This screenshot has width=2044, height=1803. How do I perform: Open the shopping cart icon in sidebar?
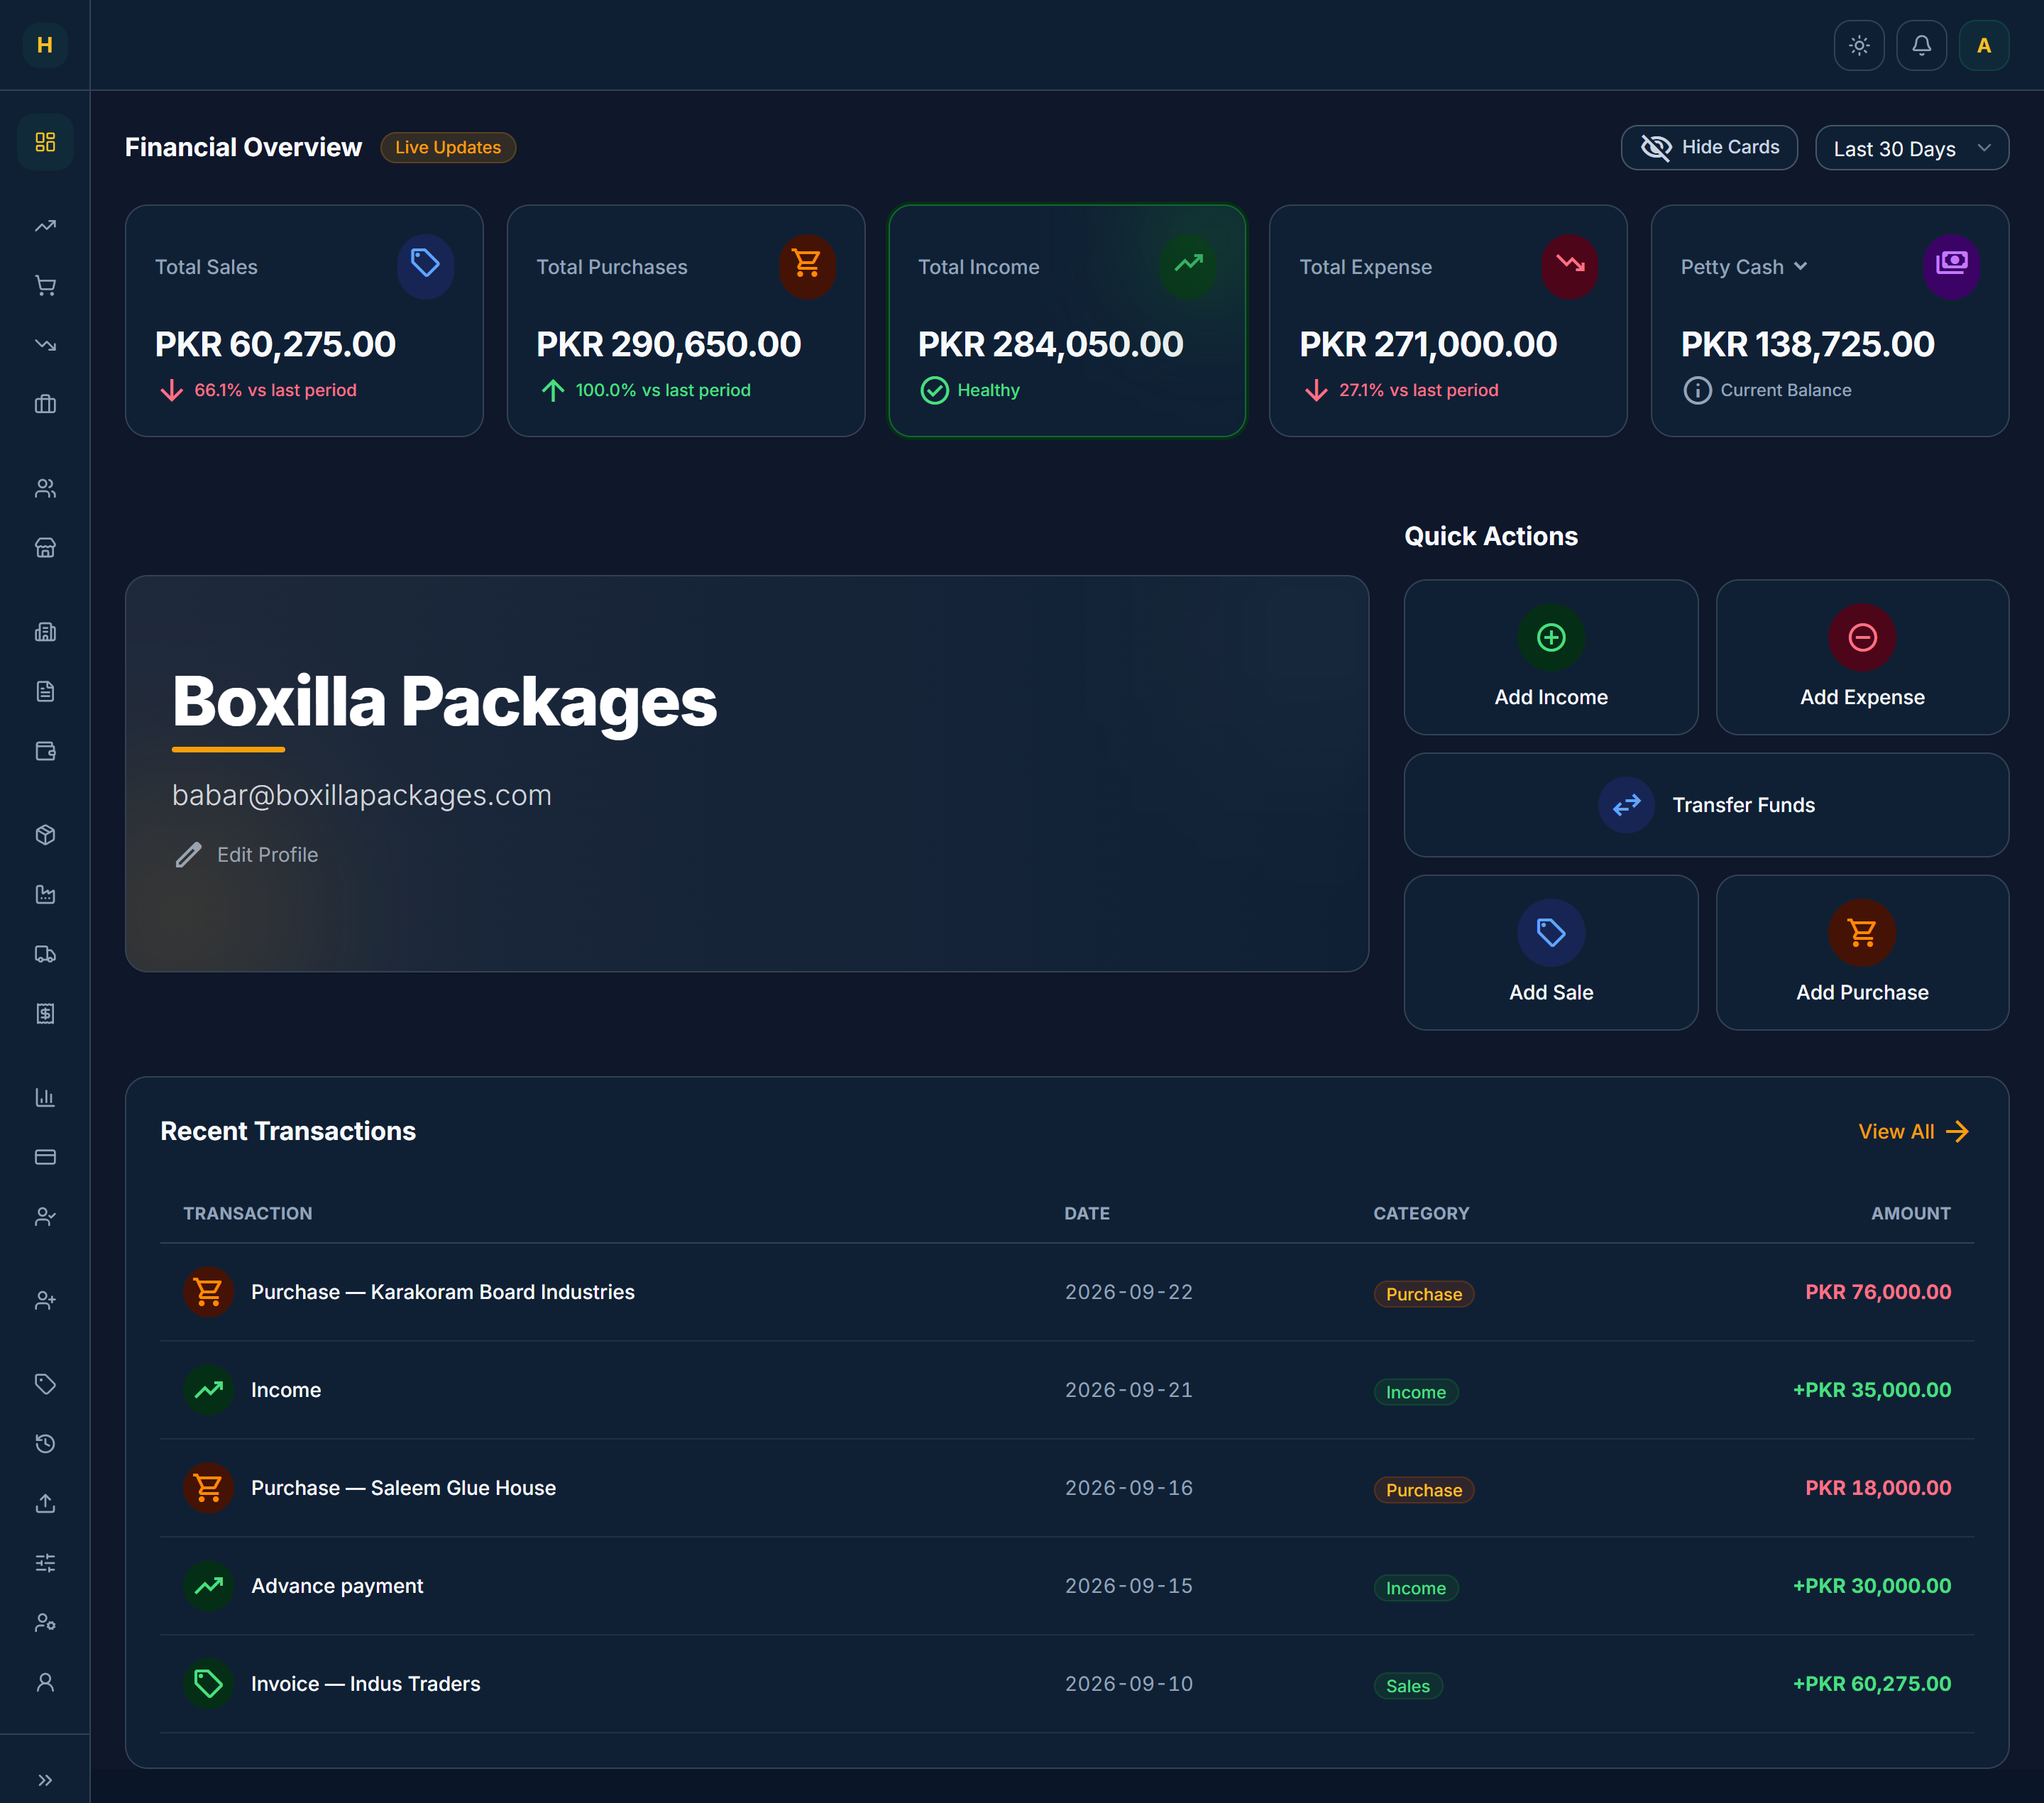tap(45, 286)
